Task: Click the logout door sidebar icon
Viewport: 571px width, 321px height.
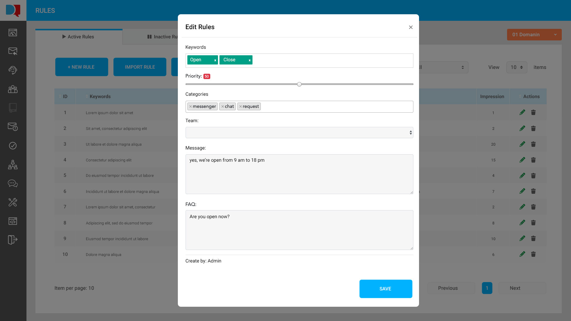Action: [13, 240]
